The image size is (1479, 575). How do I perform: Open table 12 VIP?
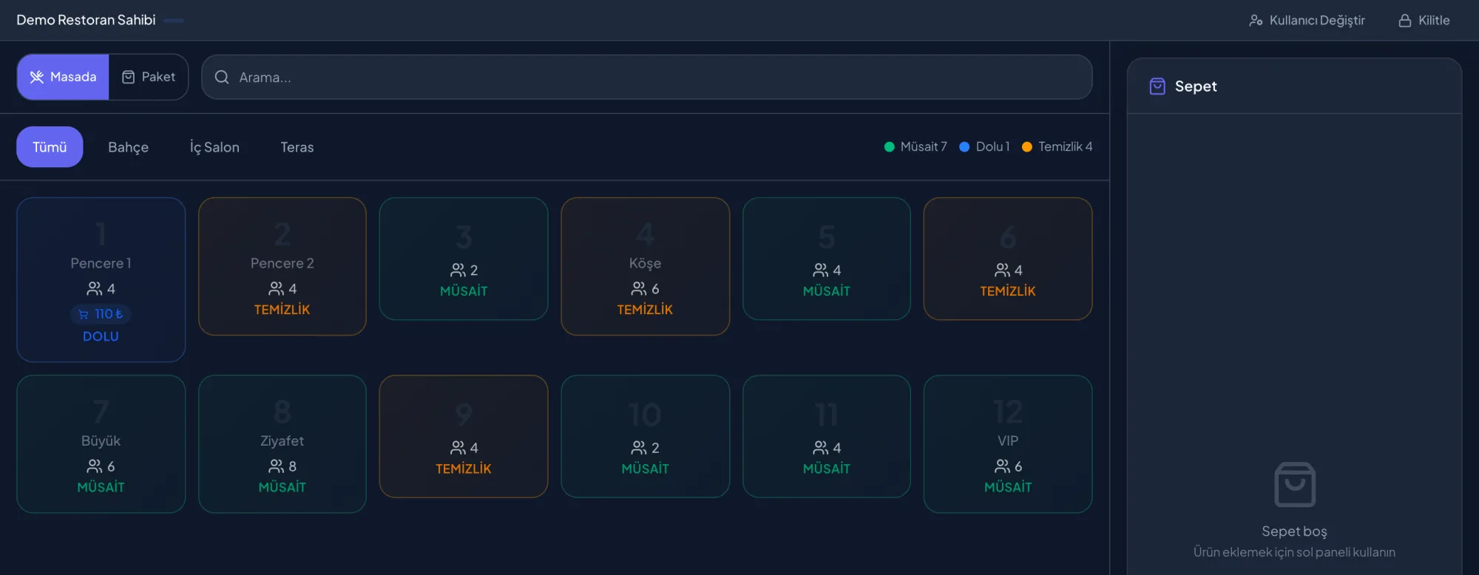tap(1007, 443)
